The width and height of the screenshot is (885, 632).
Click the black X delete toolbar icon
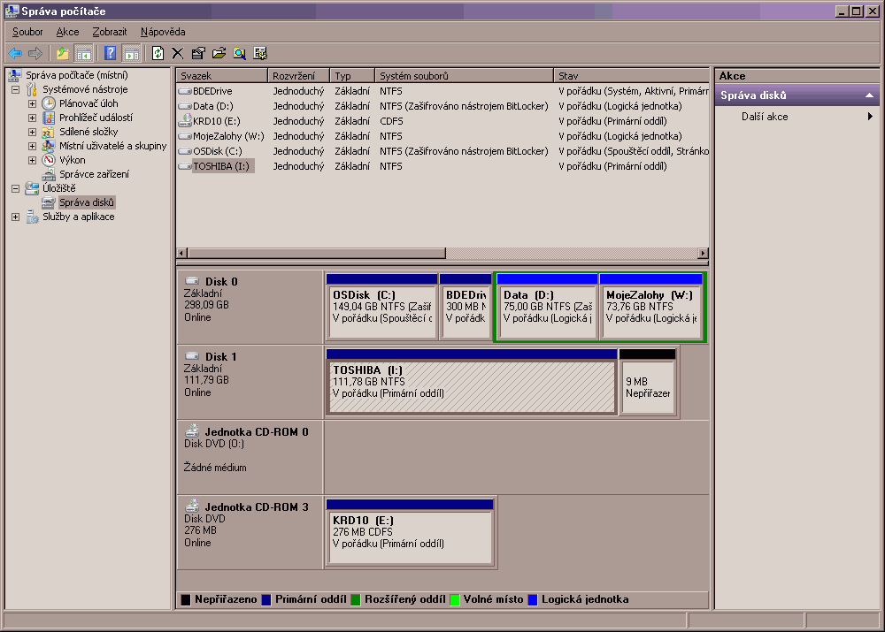tap(178, 53)
